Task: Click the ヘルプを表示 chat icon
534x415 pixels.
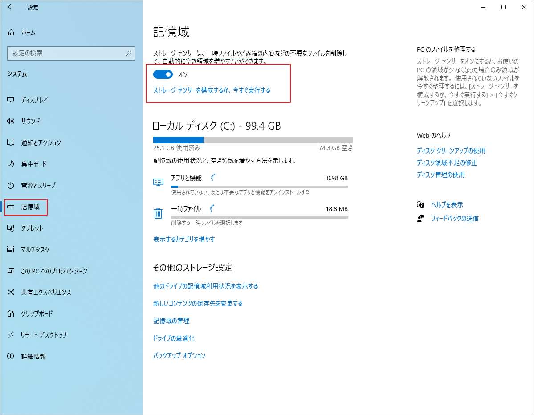Action: click(420, 205)
